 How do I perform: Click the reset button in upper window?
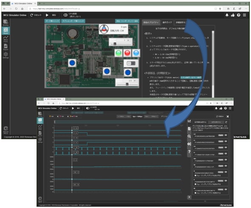point(36,15)
